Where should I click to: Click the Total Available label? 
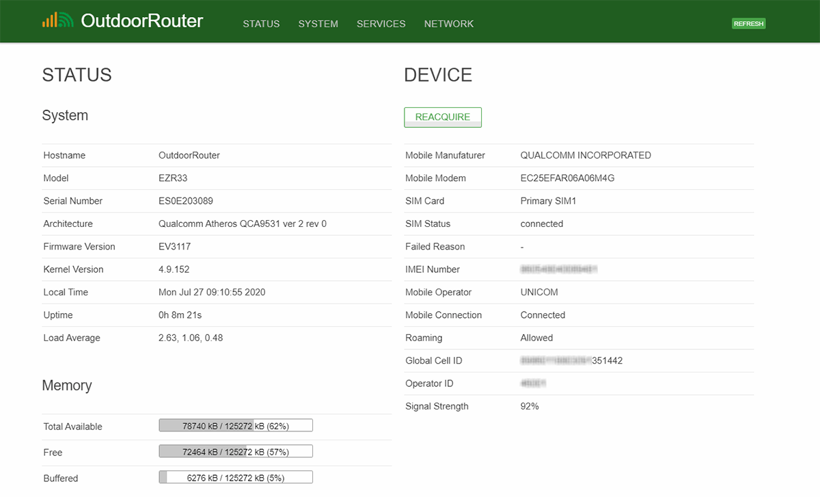(x=72, y=427)
